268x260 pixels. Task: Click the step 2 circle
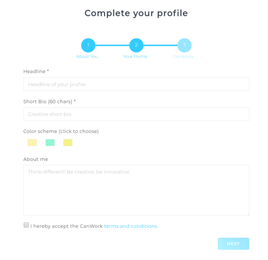point(136,45)
